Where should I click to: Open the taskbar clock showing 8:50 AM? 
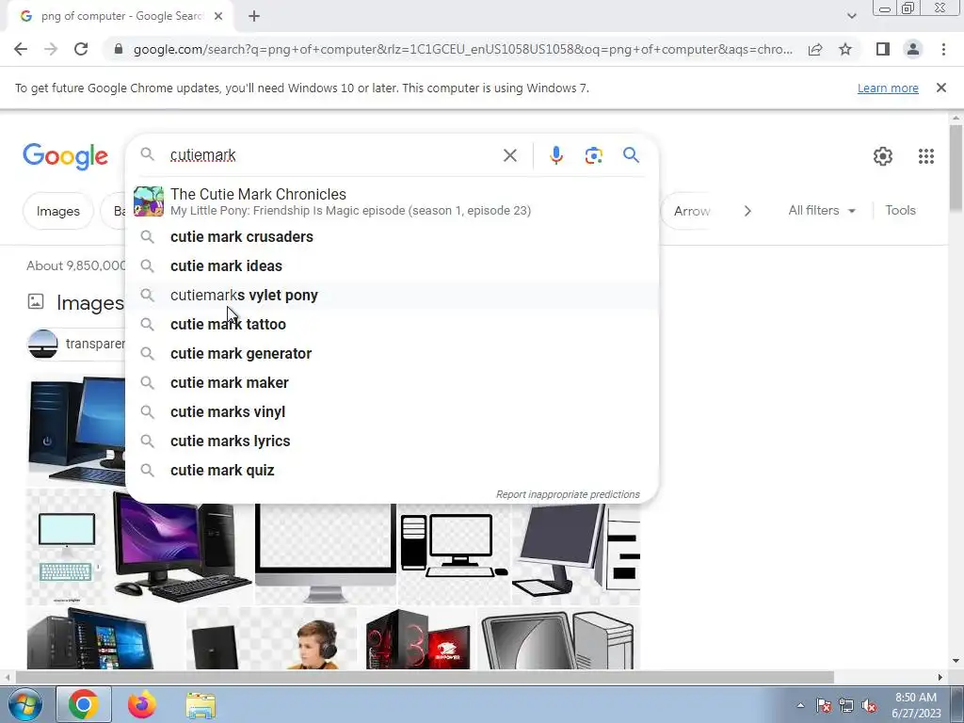tap(916, 705)
